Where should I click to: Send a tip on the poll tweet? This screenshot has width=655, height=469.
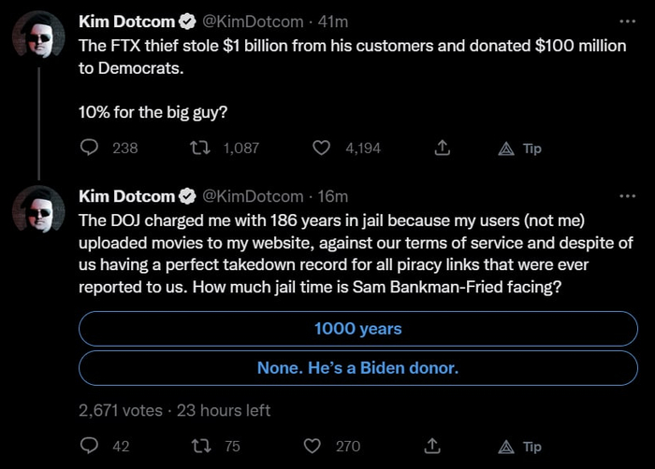pos(519,446)
